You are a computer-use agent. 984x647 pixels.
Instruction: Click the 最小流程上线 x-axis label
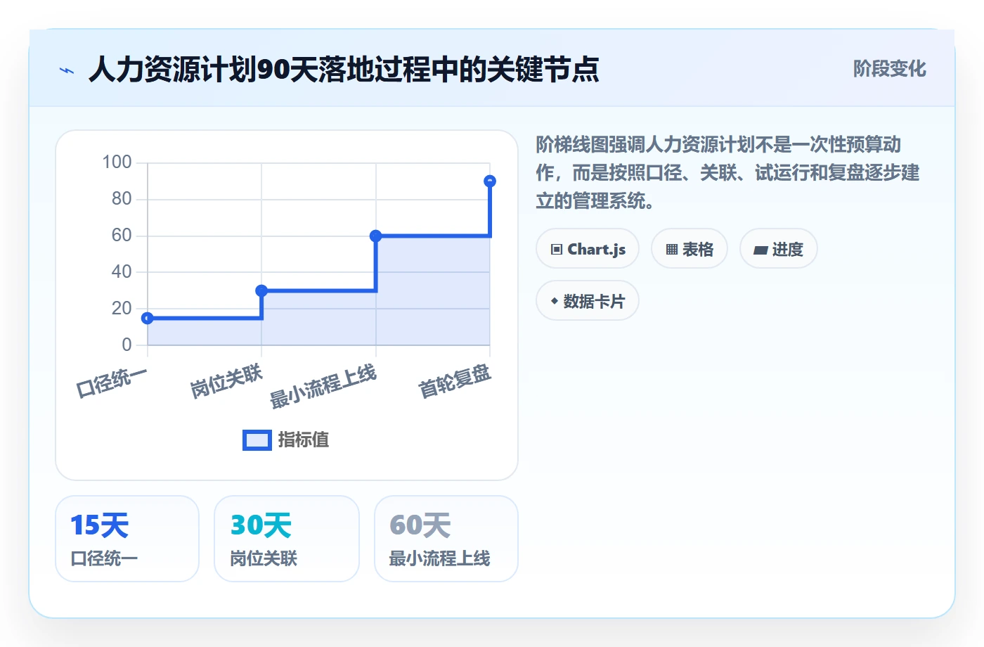[323, 387]
